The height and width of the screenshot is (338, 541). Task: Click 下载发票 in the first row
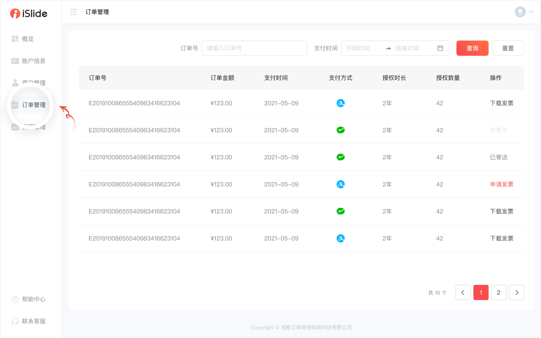pos(501,103)
